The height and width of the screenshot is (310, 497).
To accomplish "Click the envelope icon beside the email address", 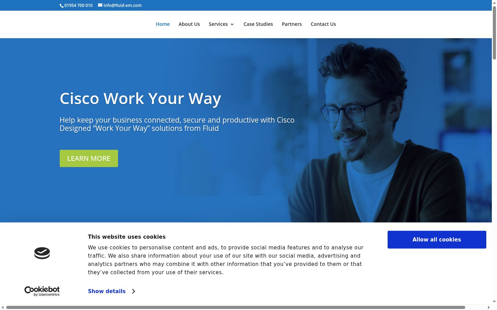I will (x=100, y=5).
